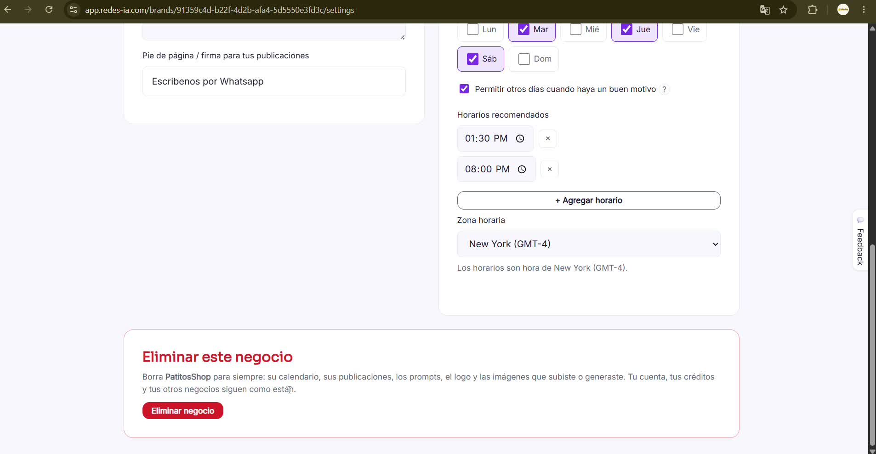
Task: Click the 'Horarios recomendados' label
Action: point(503,115)
